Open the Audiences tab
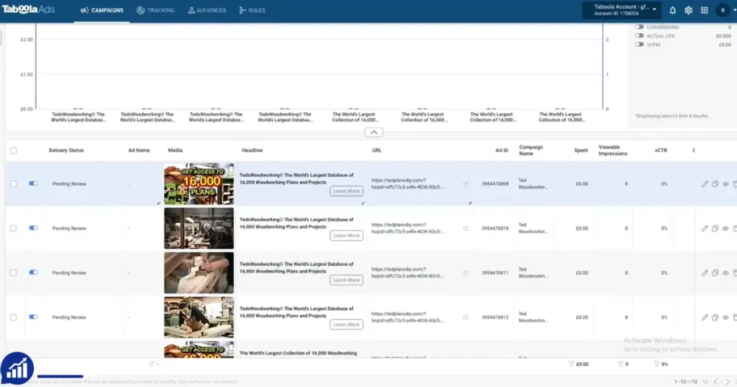Image resolution: width=737 pixels, height=387 pixels. (207, 10)
